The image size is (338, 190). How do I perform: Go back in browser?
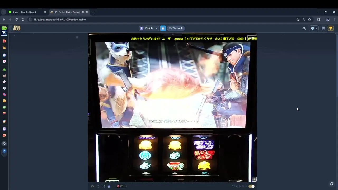[4, 20]
